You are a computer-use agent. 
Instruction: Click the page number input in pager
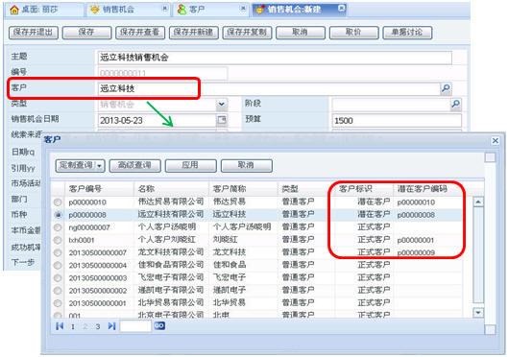[135, 326]
